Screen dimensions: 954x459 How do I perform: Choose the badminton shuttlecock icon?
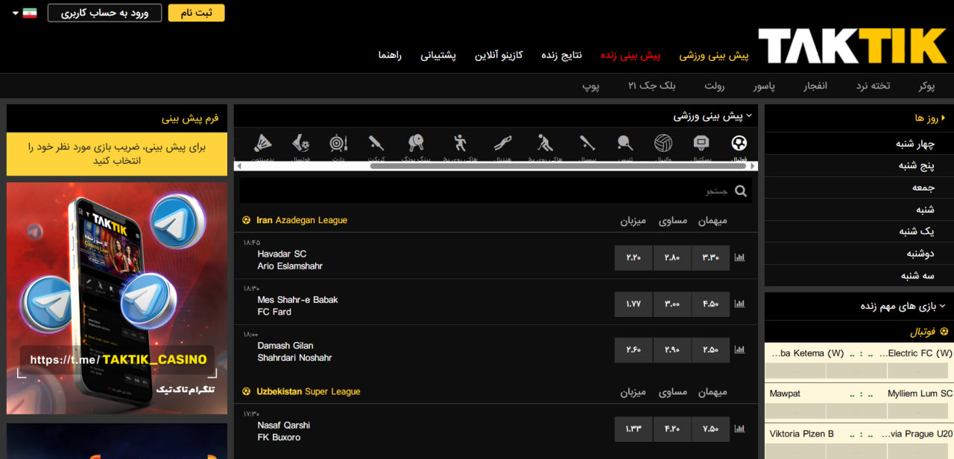coord(262,144)
